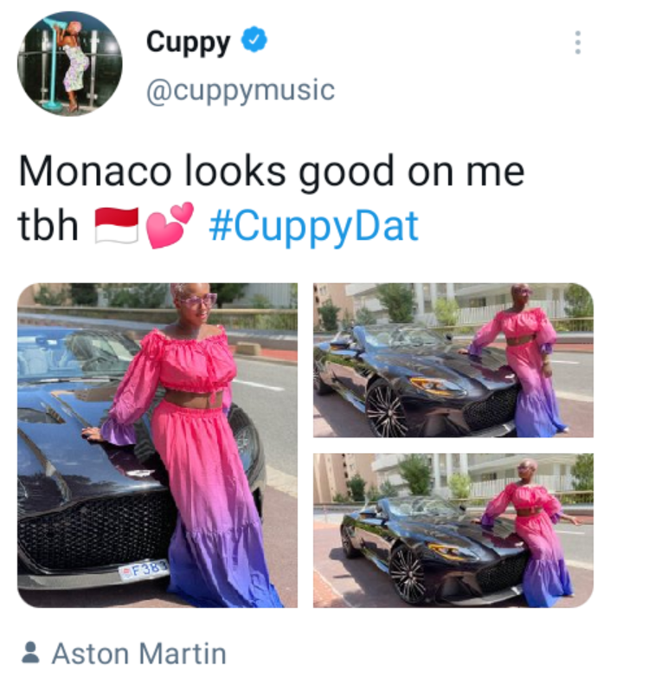Click the car grille in bottom right photo
This screenshot has height=679, width=655.
(x=502, y=572)
